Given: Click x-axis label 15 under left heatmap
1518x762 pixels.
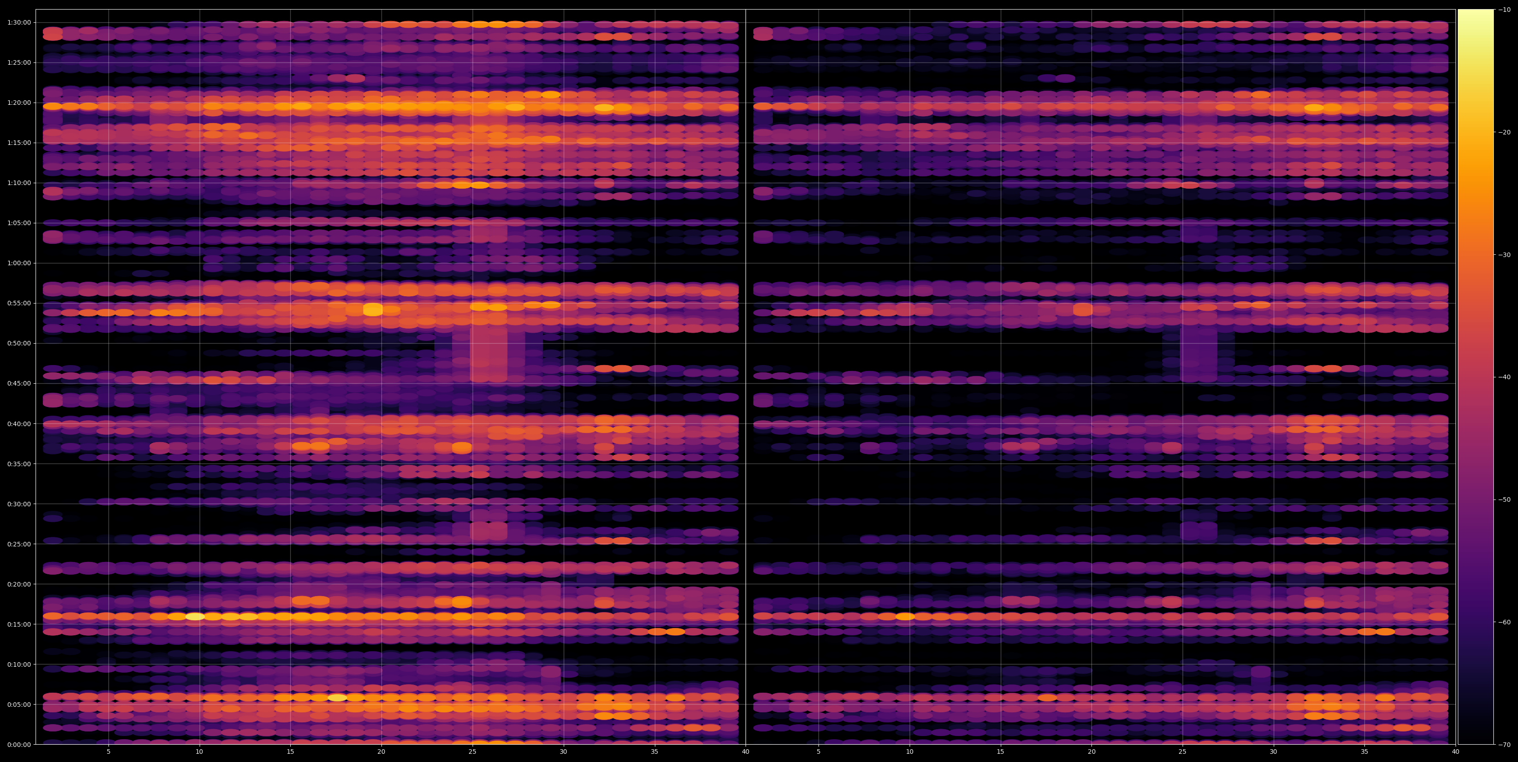Looking at the screenshot, I should (x=290, y=752).
